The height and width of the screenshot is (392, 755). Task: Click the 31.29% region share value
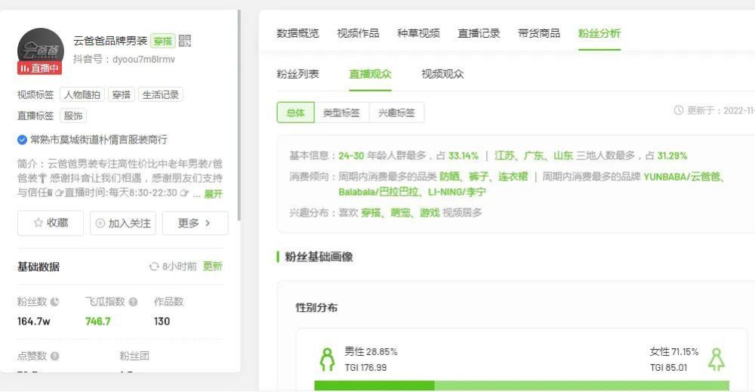pos(672,156)
